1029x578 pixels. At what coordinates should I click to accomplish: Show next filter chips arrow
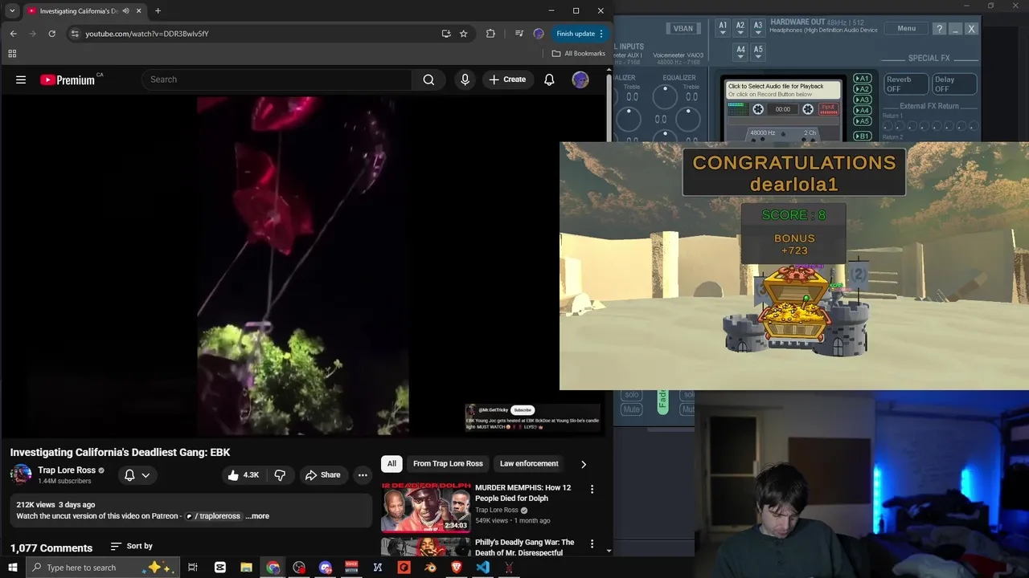(584, 464)
